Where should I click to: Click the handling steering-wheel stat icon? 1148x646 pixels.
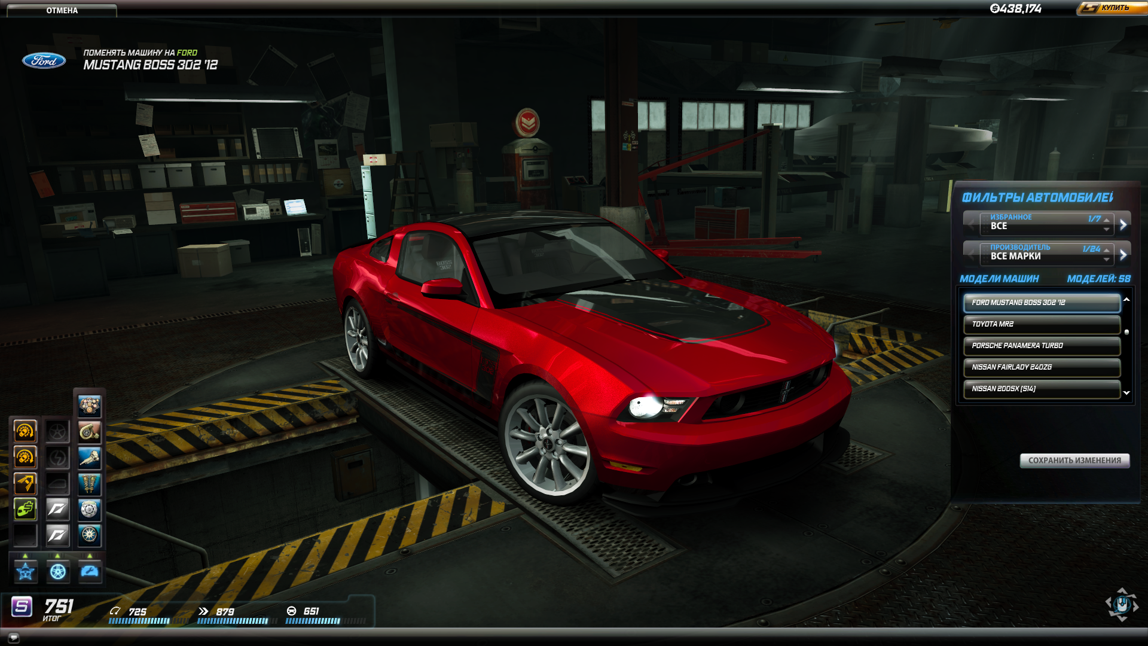coord(292,611)
